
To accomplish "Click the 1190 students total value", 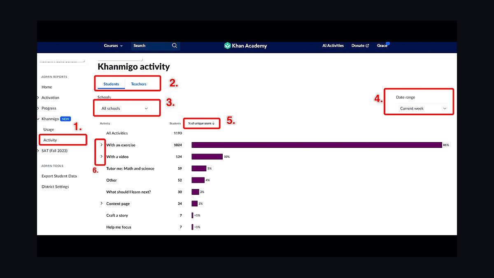I will (178, 133).
